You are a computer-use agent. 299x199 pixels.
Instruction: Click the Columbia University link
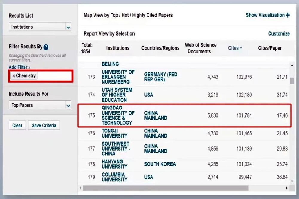(114, 177)
